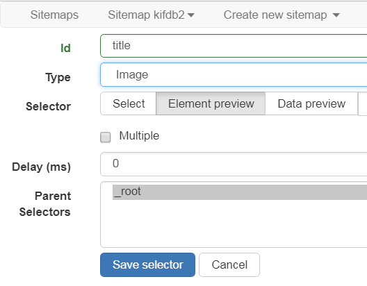
Task: Expand the Sitemap kifdb2 dropdown
Action: (151, 15)
